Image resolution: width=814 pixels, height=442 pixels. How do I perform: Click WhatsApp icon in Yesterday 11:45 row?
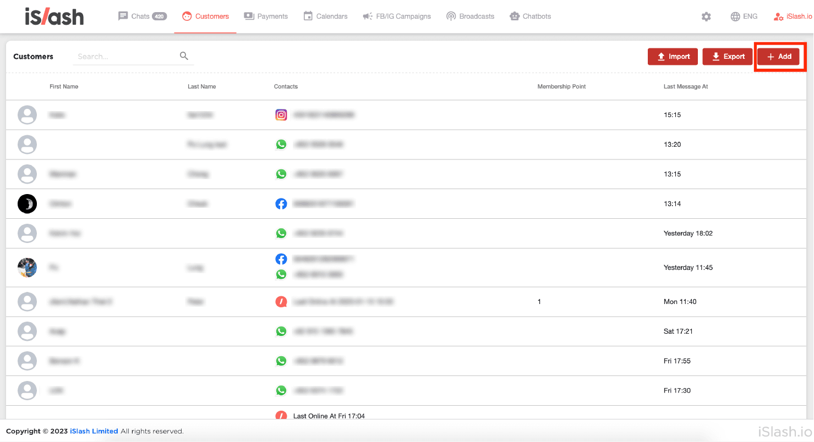(281, 274)
